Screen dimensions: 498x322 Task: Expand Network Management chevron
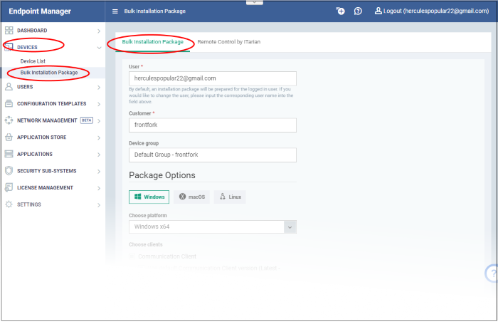click(x=99, y=121)
